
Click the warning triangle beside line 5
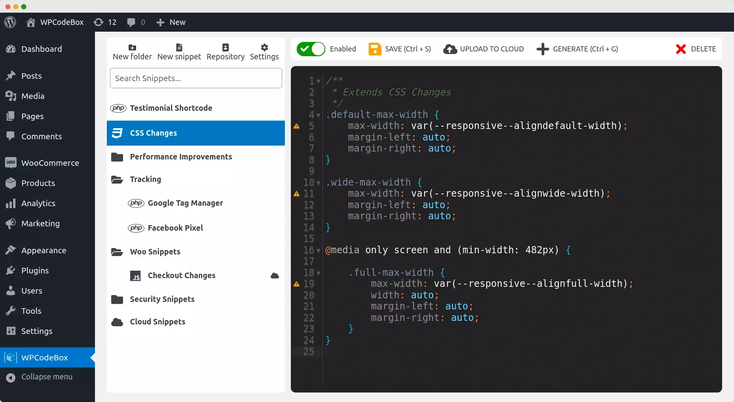(296, 126)
